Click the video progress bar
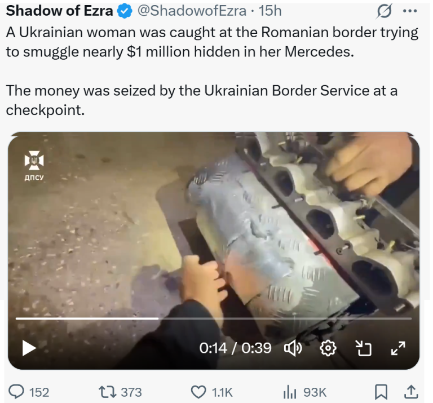 tap(214, 318)
